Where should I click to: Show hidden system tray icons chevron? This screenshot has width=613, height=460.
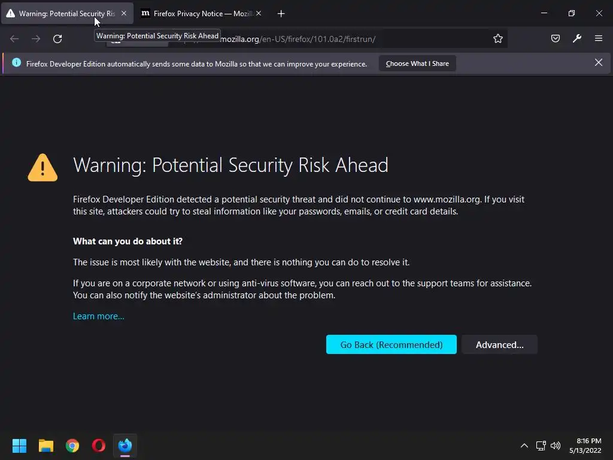pos(524,446)
